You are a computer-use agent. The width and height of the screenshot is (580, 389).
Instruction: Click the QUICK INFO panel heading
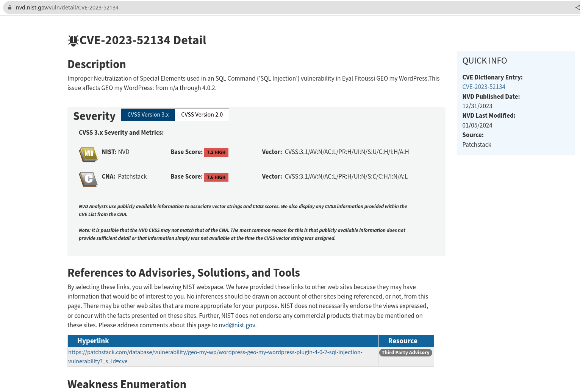(485, 61)
